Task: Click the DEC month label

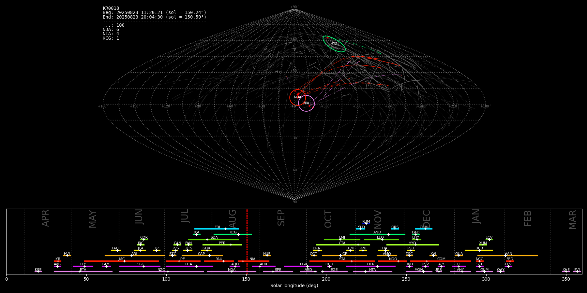Action: (427, 219)
